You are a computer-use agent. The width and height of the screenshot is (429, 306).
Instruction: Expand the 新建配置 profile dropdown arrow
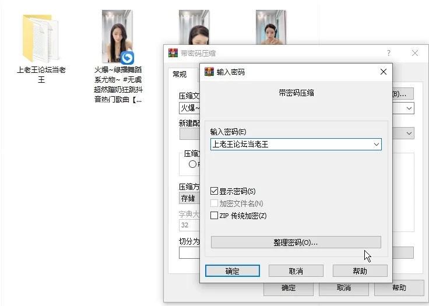click(x=409, y=133)
